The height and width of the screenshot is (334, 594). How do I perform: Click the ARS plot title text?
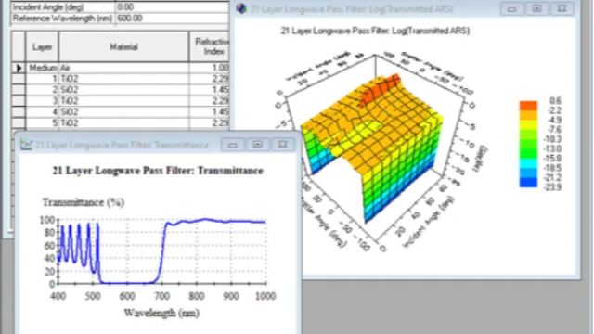[375, 31]
